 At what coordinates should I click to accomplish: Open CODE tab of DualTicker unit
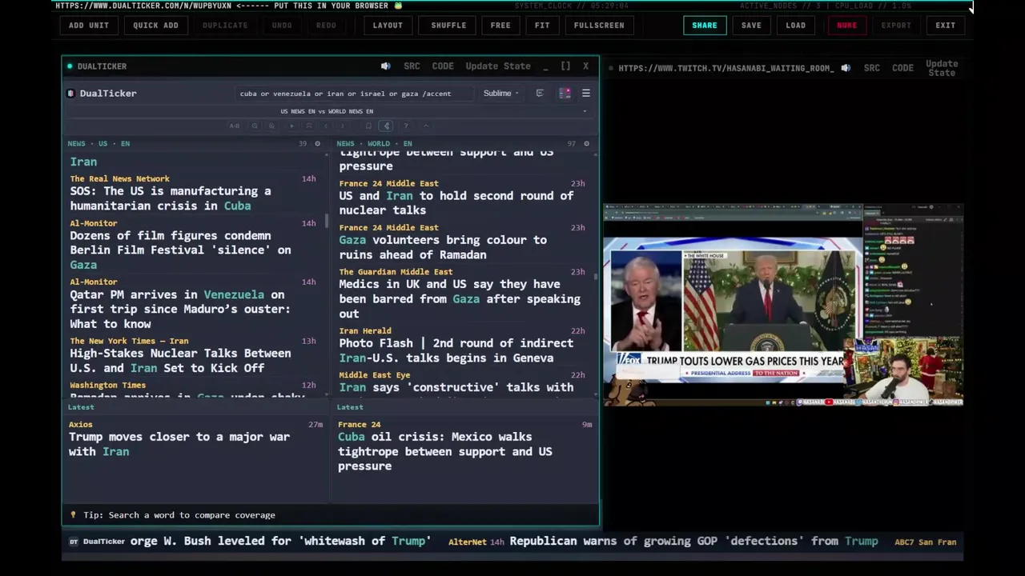click(x=443, y=66)
